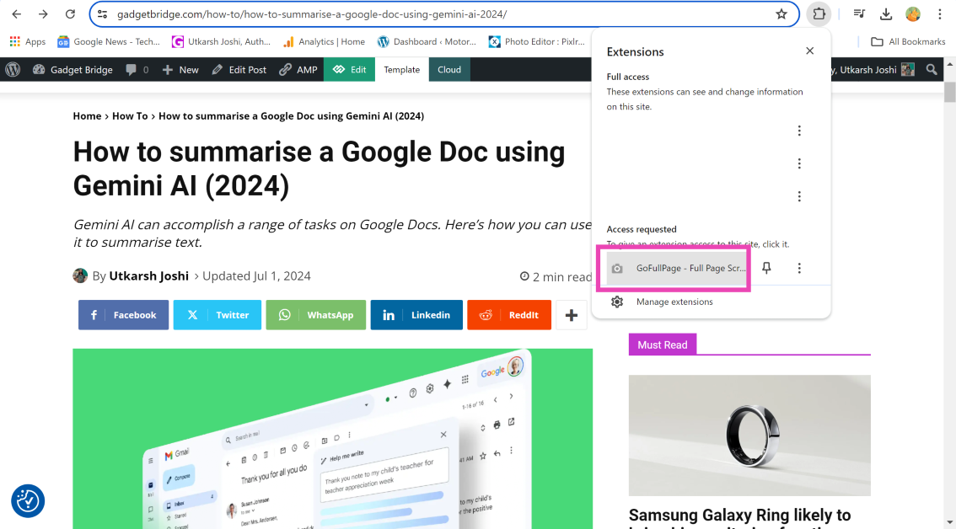The height and width of the screenshot is (529, 956).
Task: Click the green Edit button
Action: (349, 69)
